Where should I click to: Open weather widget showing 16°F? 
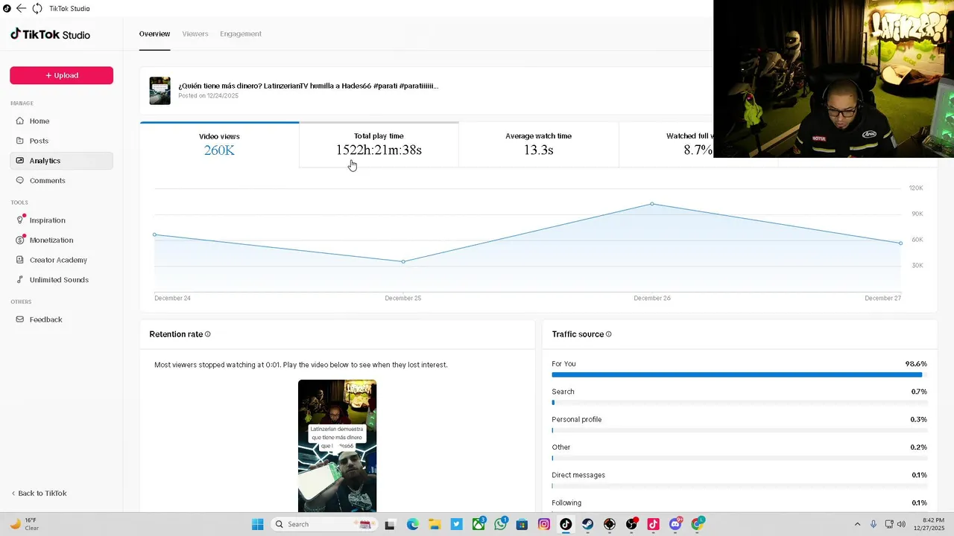24,524
